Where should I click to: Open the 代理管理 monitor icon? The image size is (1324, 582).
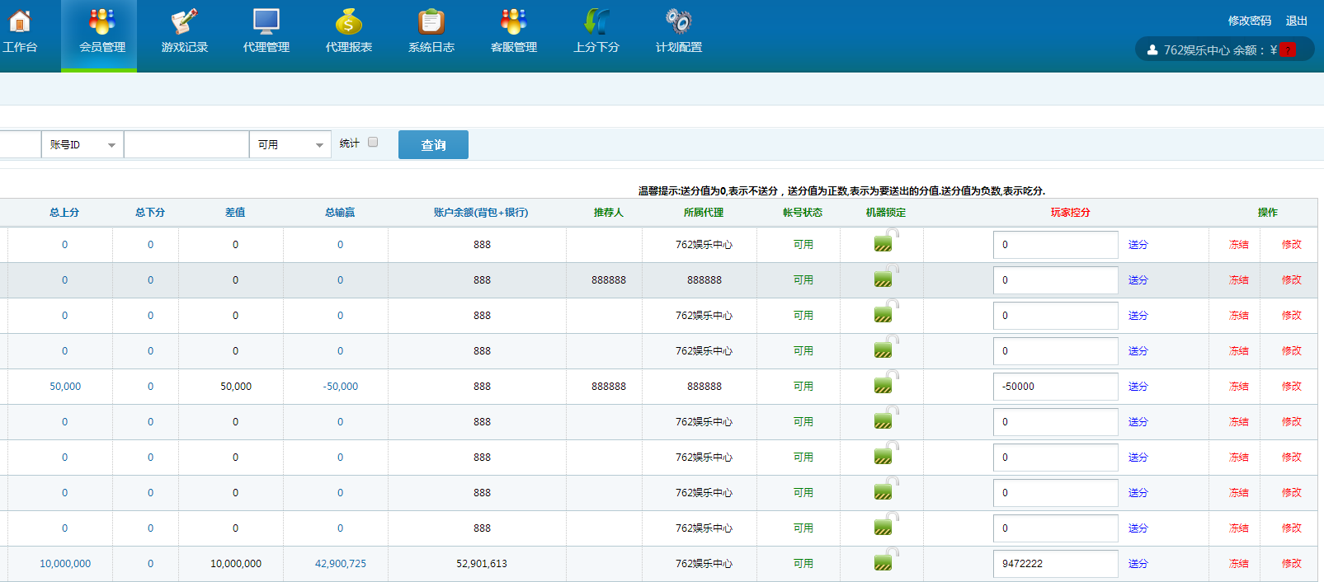pyautogui.click(x=266, y=22)
